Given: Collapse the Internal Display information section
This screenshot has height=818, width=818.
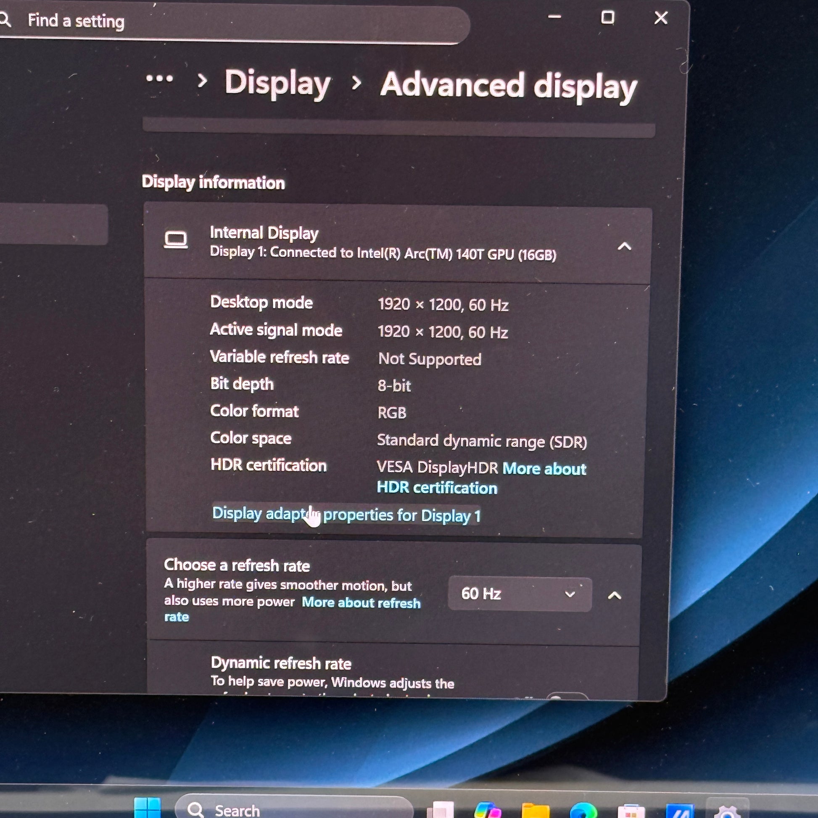Looking at the screenshot, I should pos(624,246).
